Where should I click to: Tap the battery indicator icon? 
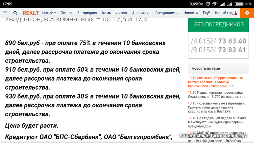pos(239,4)
